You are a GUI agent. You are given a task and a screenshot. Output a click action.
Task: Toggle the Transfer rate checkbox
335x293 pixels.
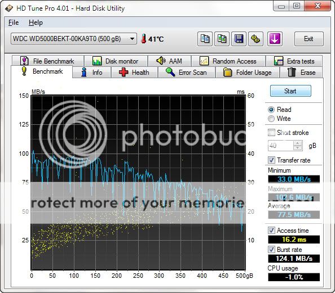pyautogui.click(x=271, y=160)
